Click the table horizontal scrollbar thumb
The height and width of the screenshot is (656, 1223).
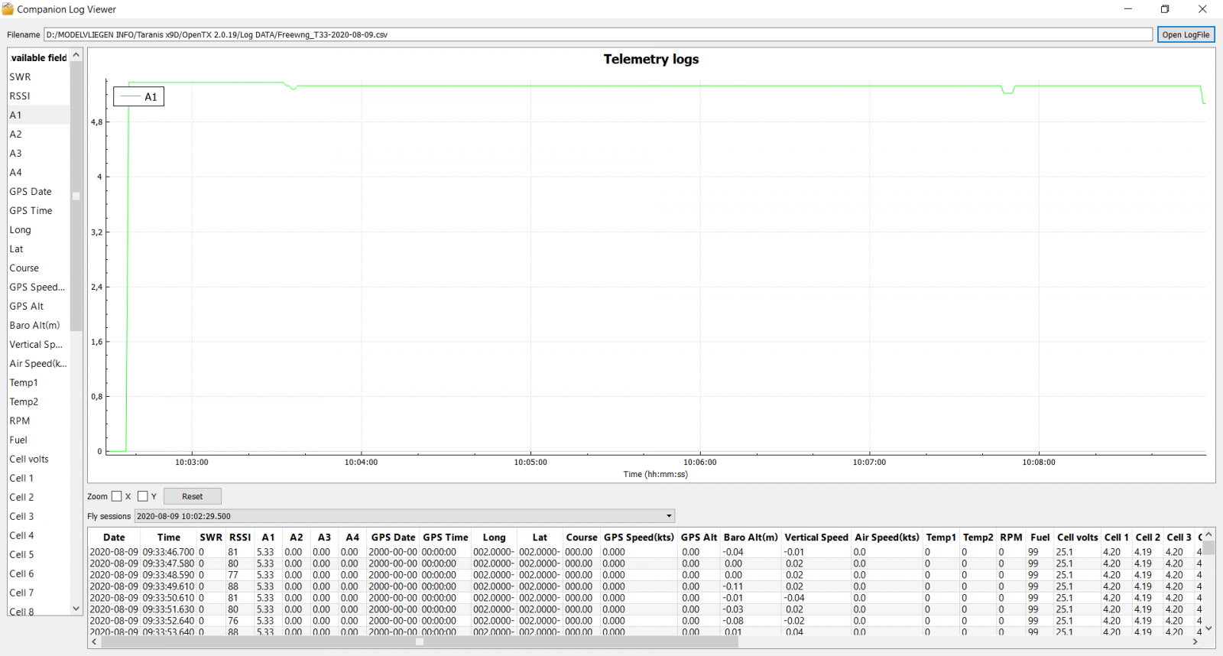pyautogui.click(x=420, y=642)
